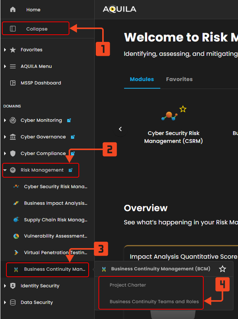
Task: Select Business Impact Analysis in sidebar
Action: coord(55,203)
